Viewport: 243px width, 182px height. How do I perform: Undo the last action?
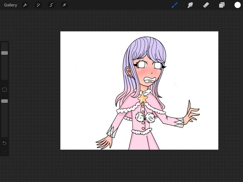5,143
